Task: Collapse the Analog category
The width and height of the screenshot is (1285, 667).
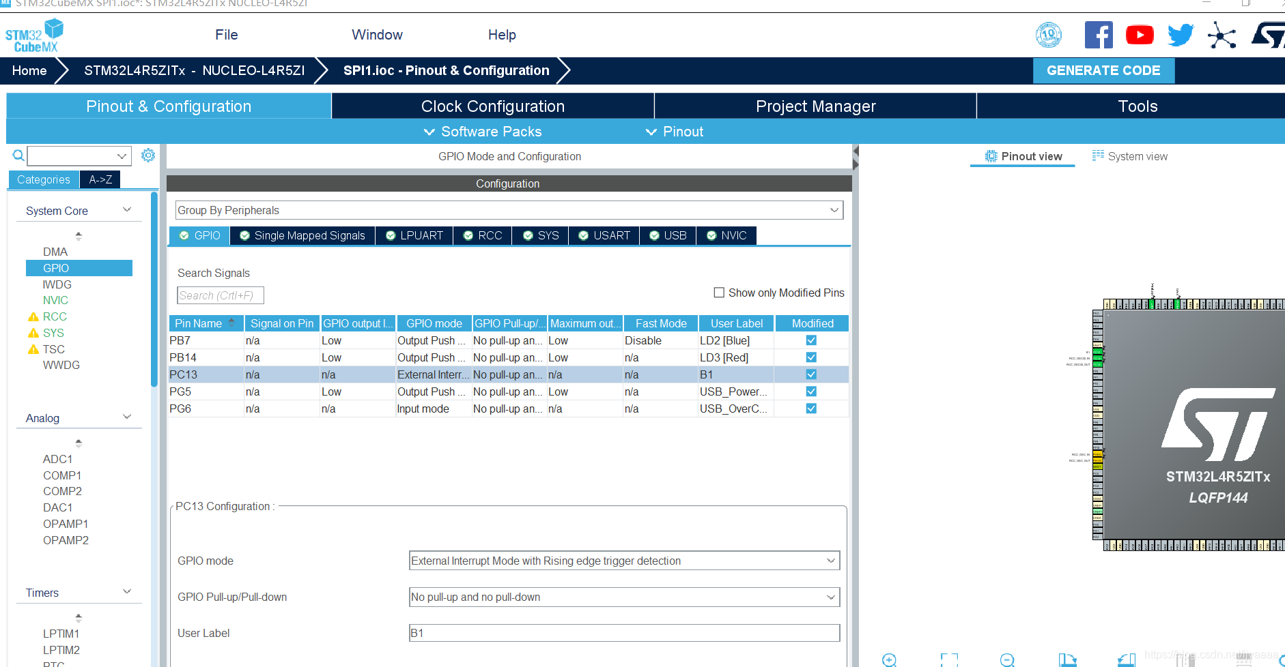Action: (x=127, y=417)
